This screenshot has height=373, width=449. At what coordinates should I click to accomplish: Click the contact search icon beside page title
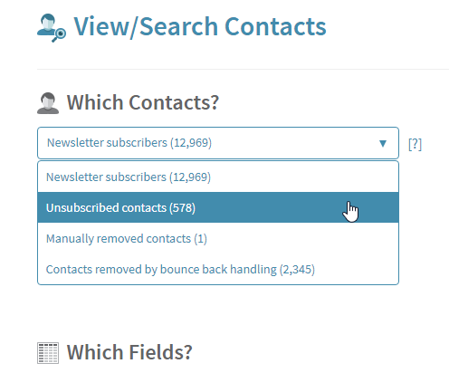click(52, 28)
